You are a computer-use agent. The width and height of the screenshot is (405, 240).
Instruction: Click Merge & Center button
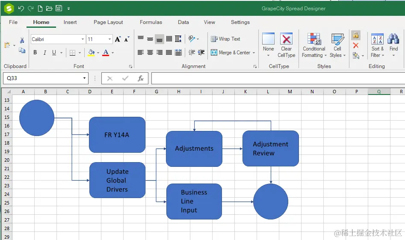pos(233,53)
